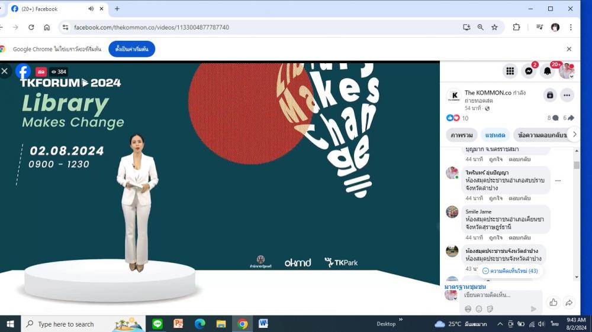Open post options three dots
The image size is (592, 332).
pyautogui.click(x=567, y=95)
